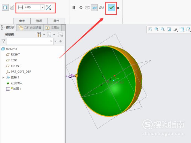Click the yellow thickness drag handle
This screenshot has height=143, width=191.
(x=76, y=76)
